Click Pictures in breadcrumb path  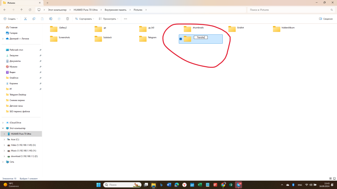tap(138, 10)
